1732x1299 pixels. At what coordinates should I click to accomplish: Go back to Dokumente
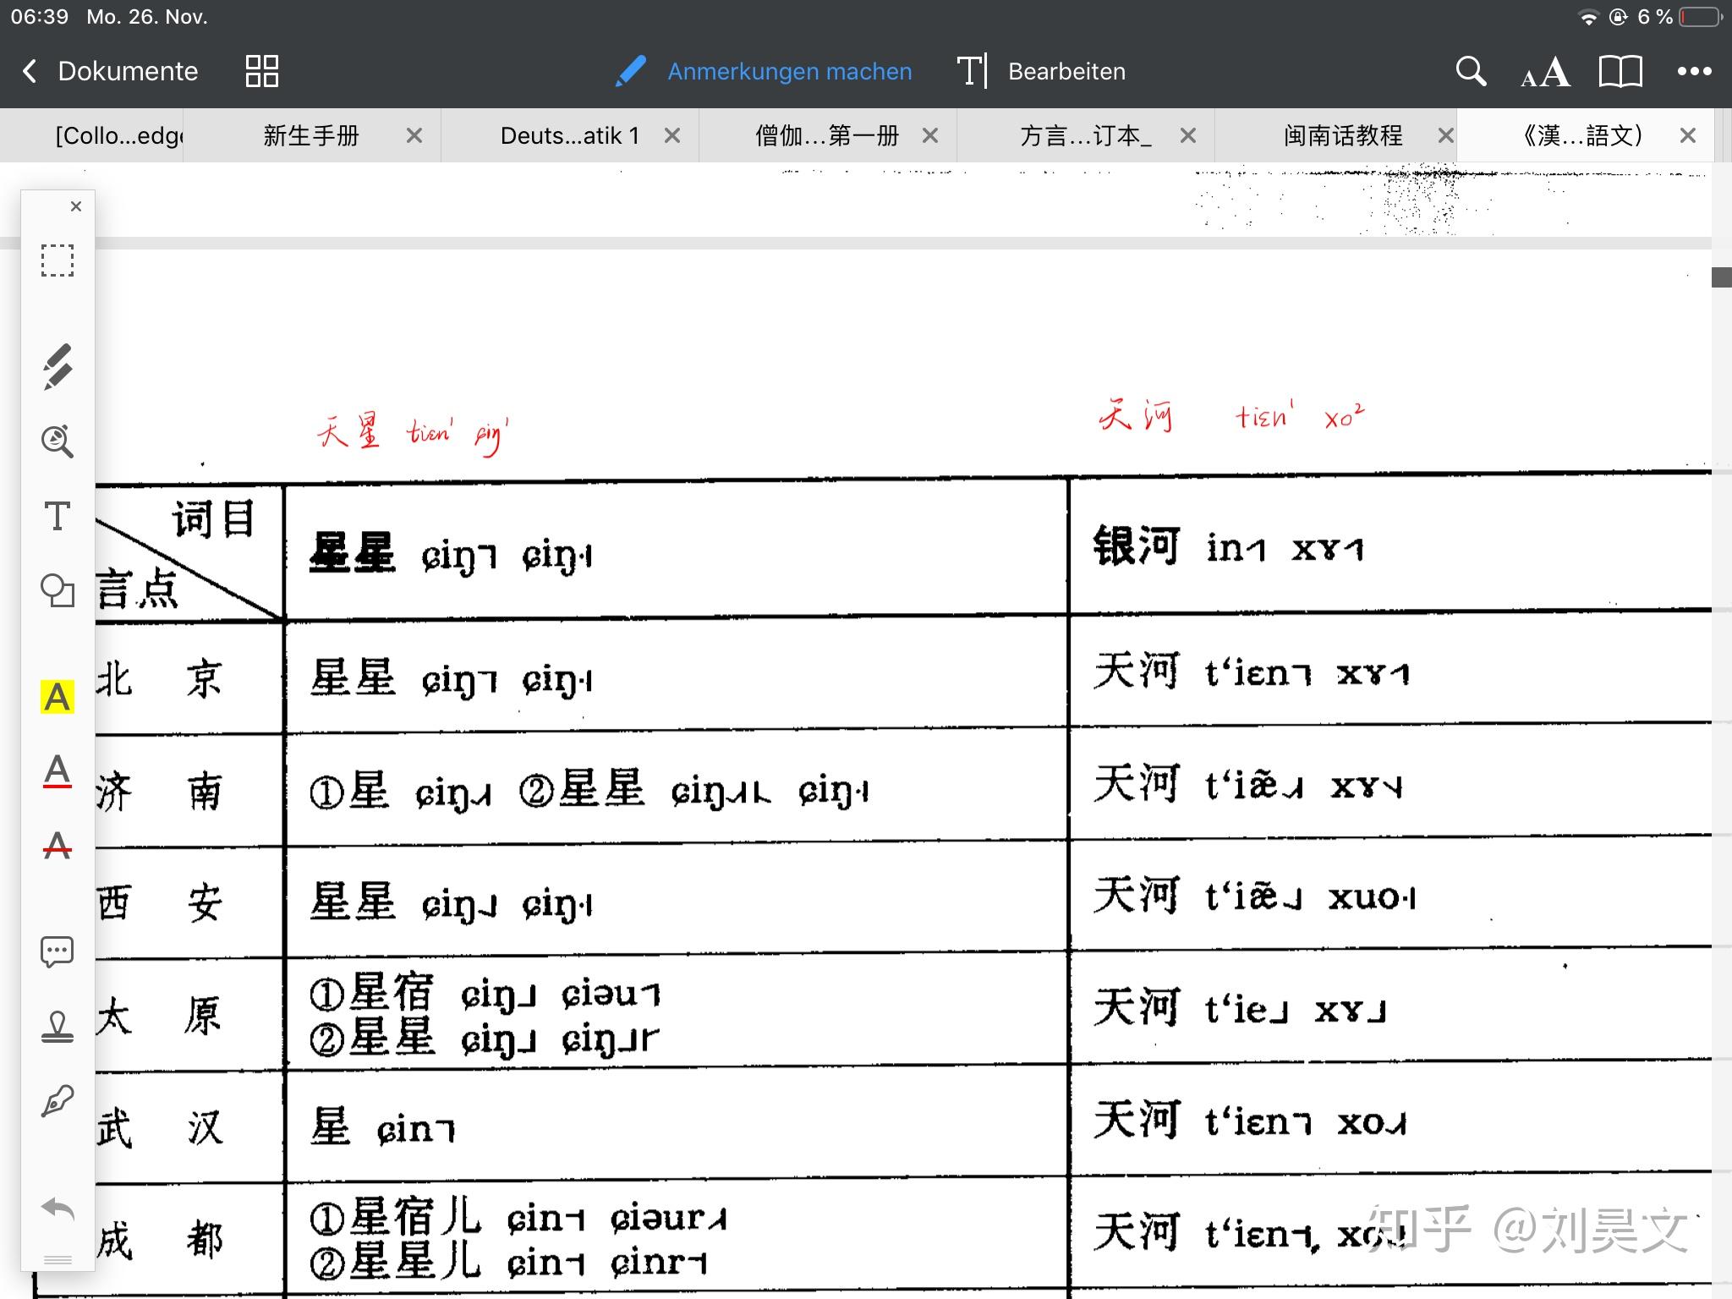coord(110,71)
